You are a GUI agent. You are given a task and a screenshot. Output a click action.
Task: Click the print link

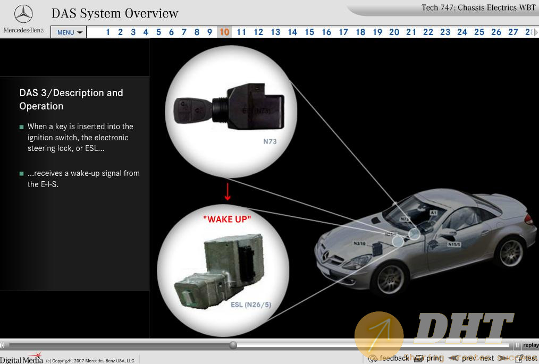[434, 358]
